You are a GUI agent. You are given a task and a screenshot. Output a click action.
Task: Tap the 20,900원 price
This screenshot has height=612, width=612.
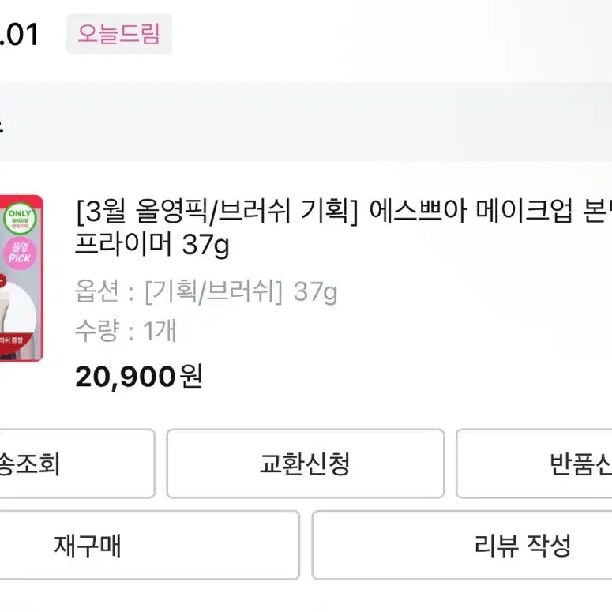pyautogui.click(x=139, y=377)
